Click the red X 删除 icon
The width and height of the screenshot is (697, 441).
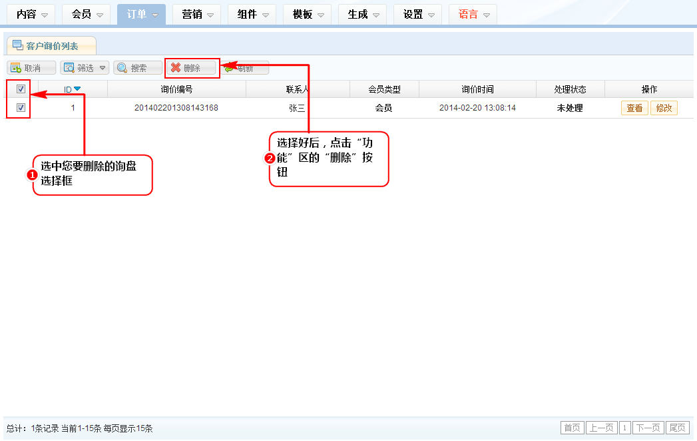176,68
